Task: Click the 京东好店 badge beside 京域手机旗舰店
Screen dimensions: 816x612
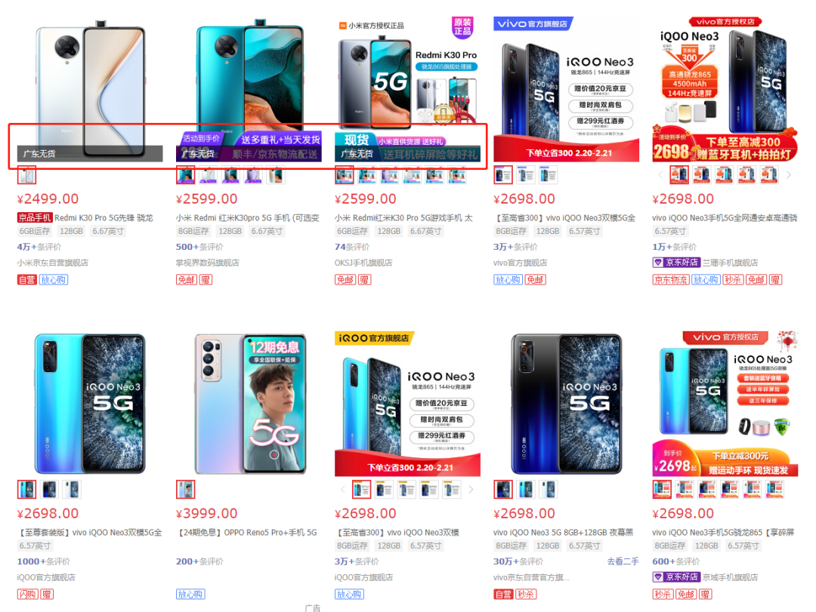Action: pyautogui.click(x=676, y=577)
